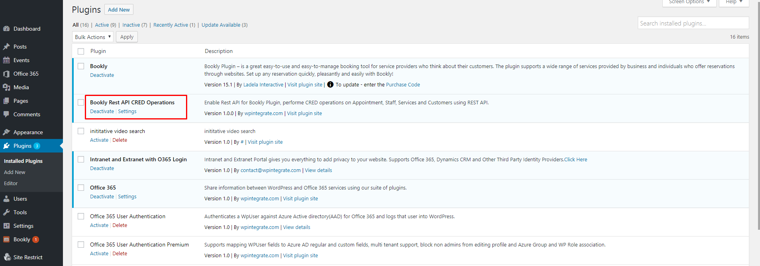Open the Office 365 icon in sidebar
The height and width of the screenshot is (266, 760).
pyautogui.click(x=6, y=74)
